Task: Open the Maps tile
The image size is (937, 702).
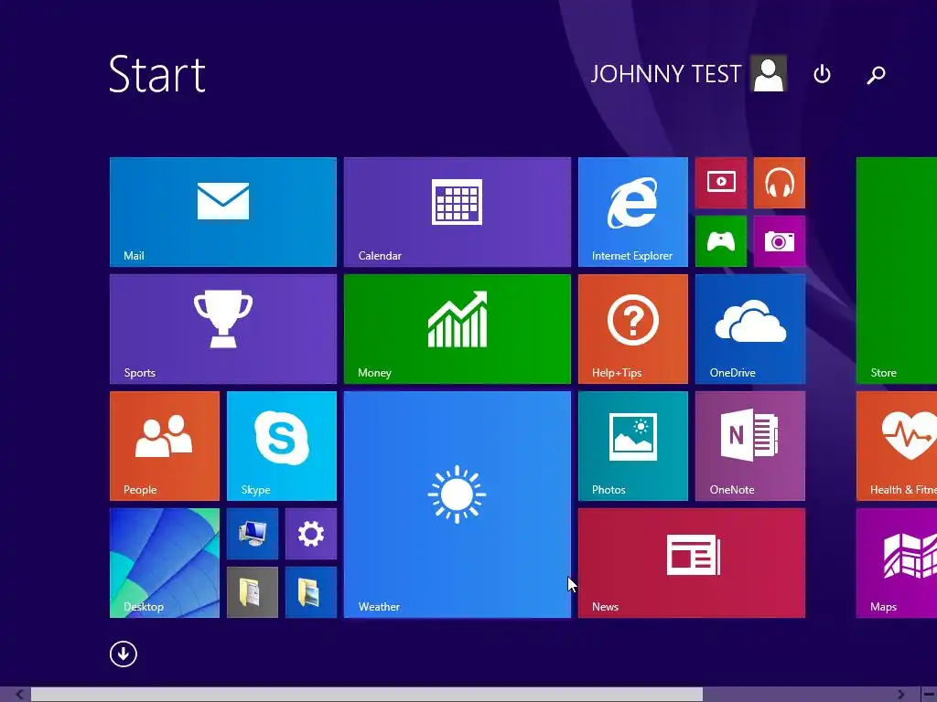Action: point(897,563)
